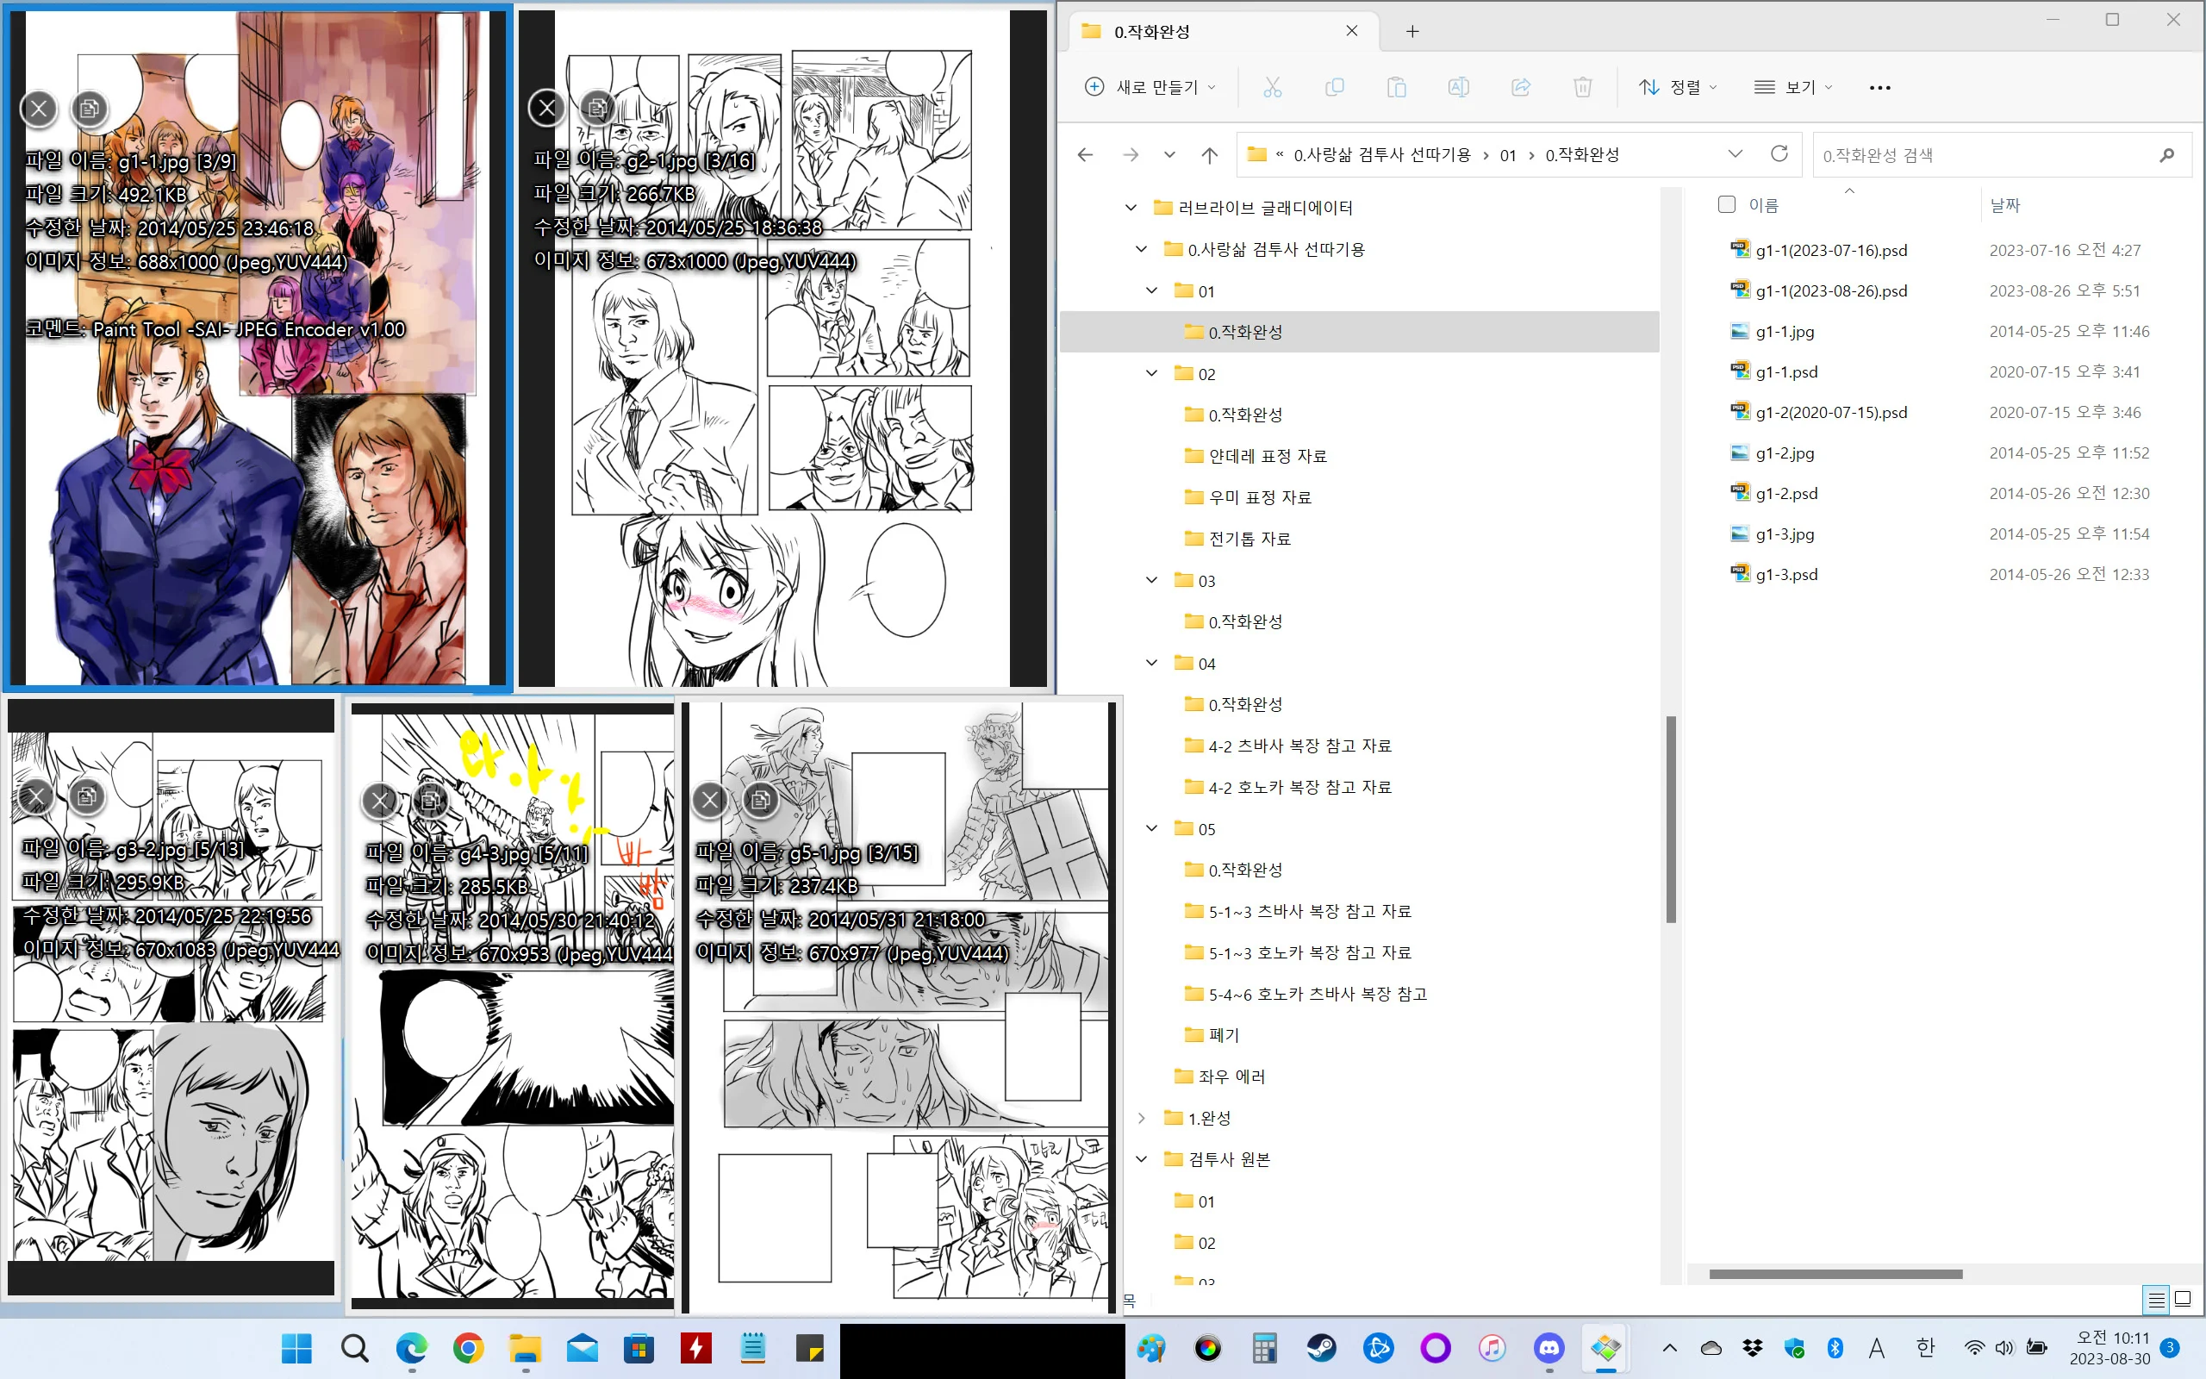Expand the 1.완성 folder in tree
The width and height of the screenshot is (2206, 1379).
click(x=1141, y=1118)
